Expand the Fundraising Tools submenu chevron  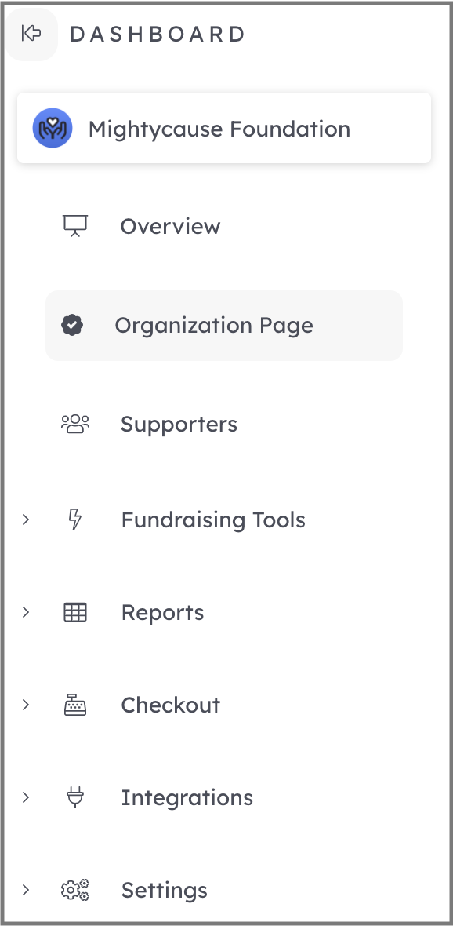tap(25, 520)
